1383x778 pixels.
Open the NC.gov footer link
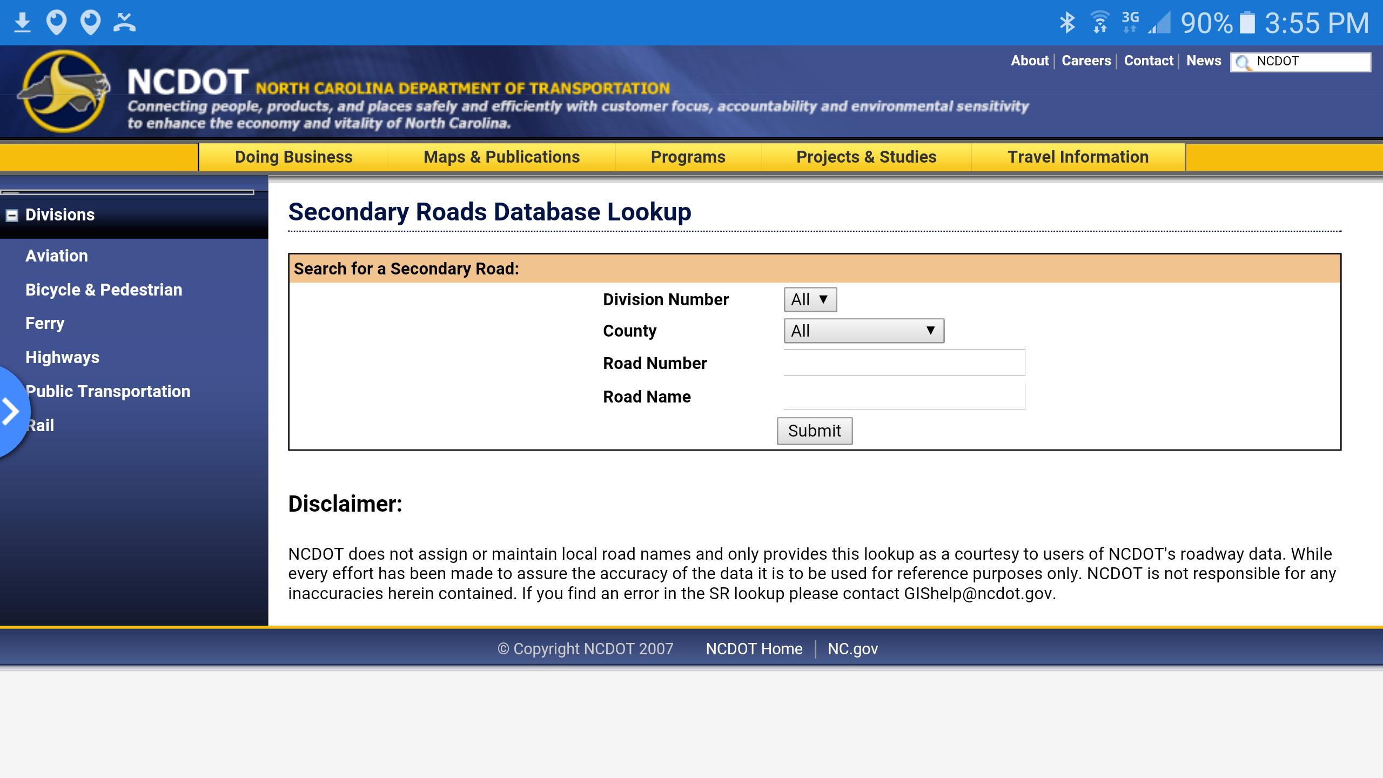pyautogui.click(x=853, y=648)
